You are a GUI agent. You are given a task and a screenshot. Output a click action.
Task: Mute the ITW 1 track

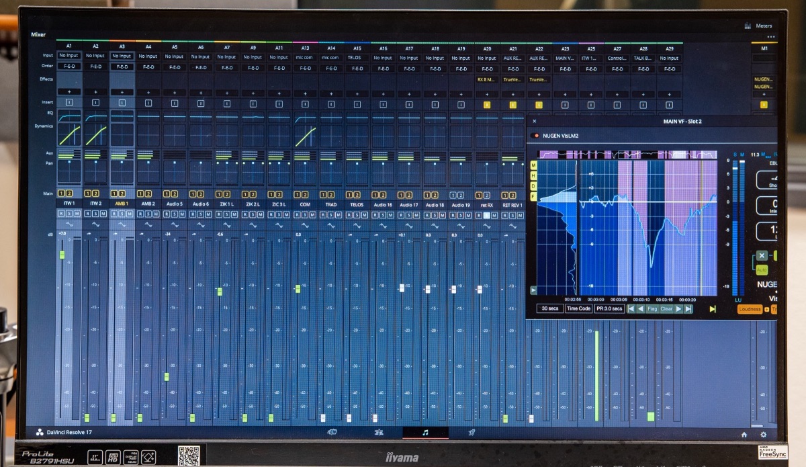pos(77,214)
